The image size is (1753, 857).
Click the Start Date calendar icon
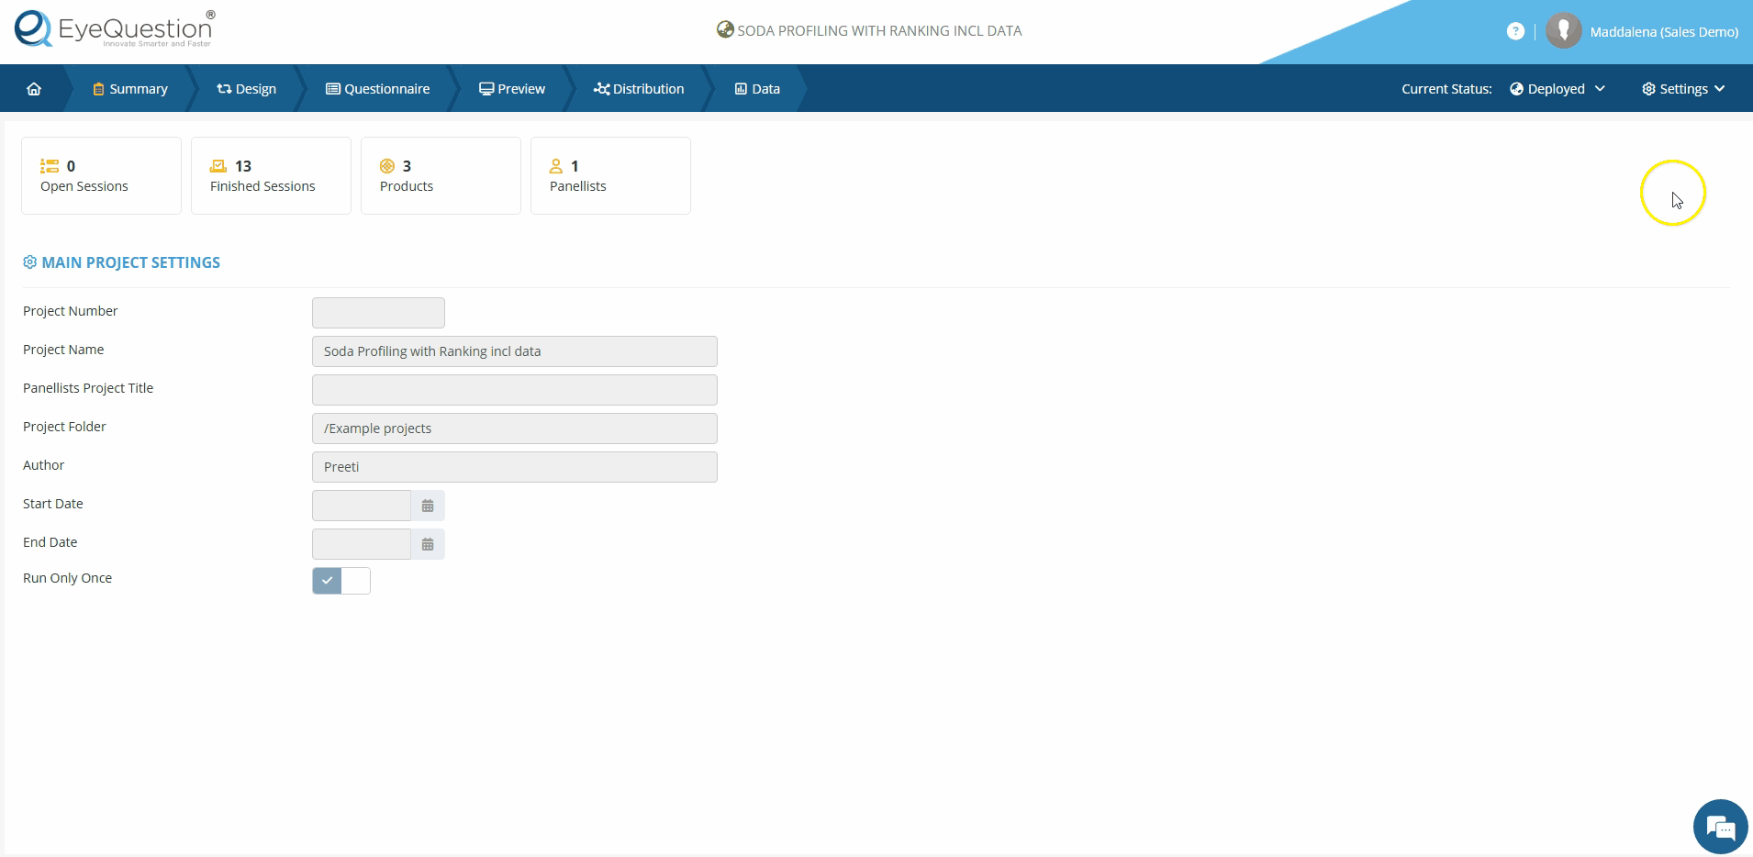[428, 506]
